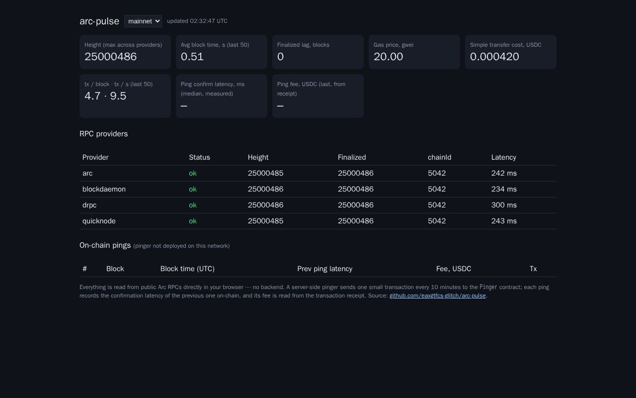
Task: Click the chainId column header
Action: [x=439, y=157]
